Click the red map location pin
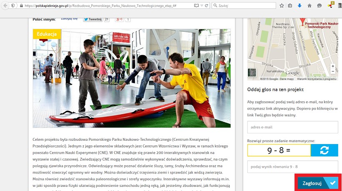This screenshot has width=342, height=191. (302, 20)
